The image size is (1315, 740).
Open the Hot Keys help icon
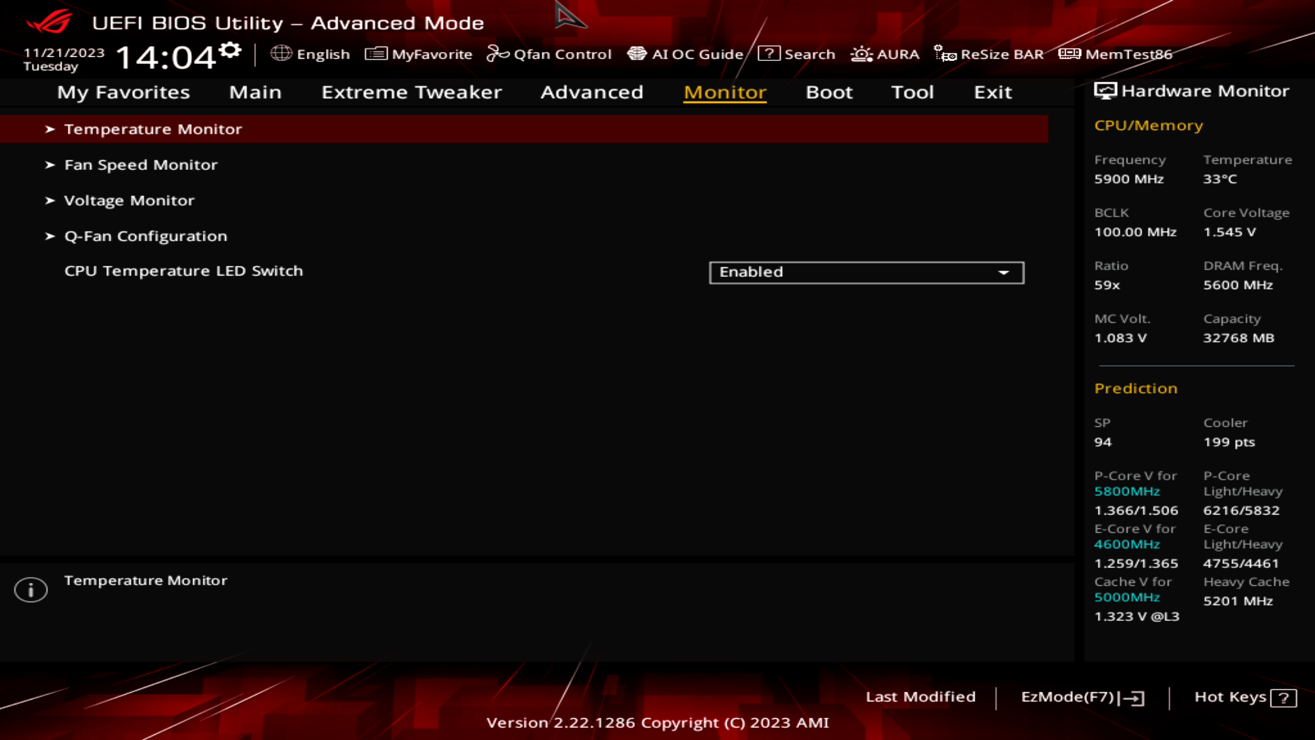click(x=1282, y=698)
